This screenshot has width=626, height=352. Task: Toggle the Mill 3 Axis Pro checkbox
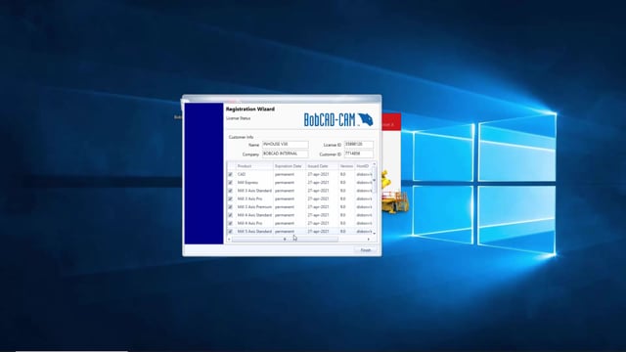tap(231, 198)
